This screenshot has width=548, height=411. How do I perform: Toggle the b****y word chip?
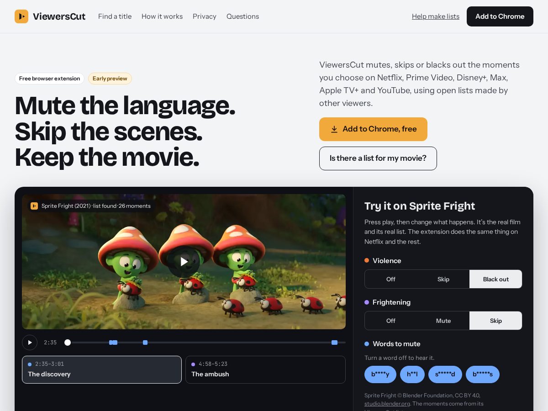point(380,374)
